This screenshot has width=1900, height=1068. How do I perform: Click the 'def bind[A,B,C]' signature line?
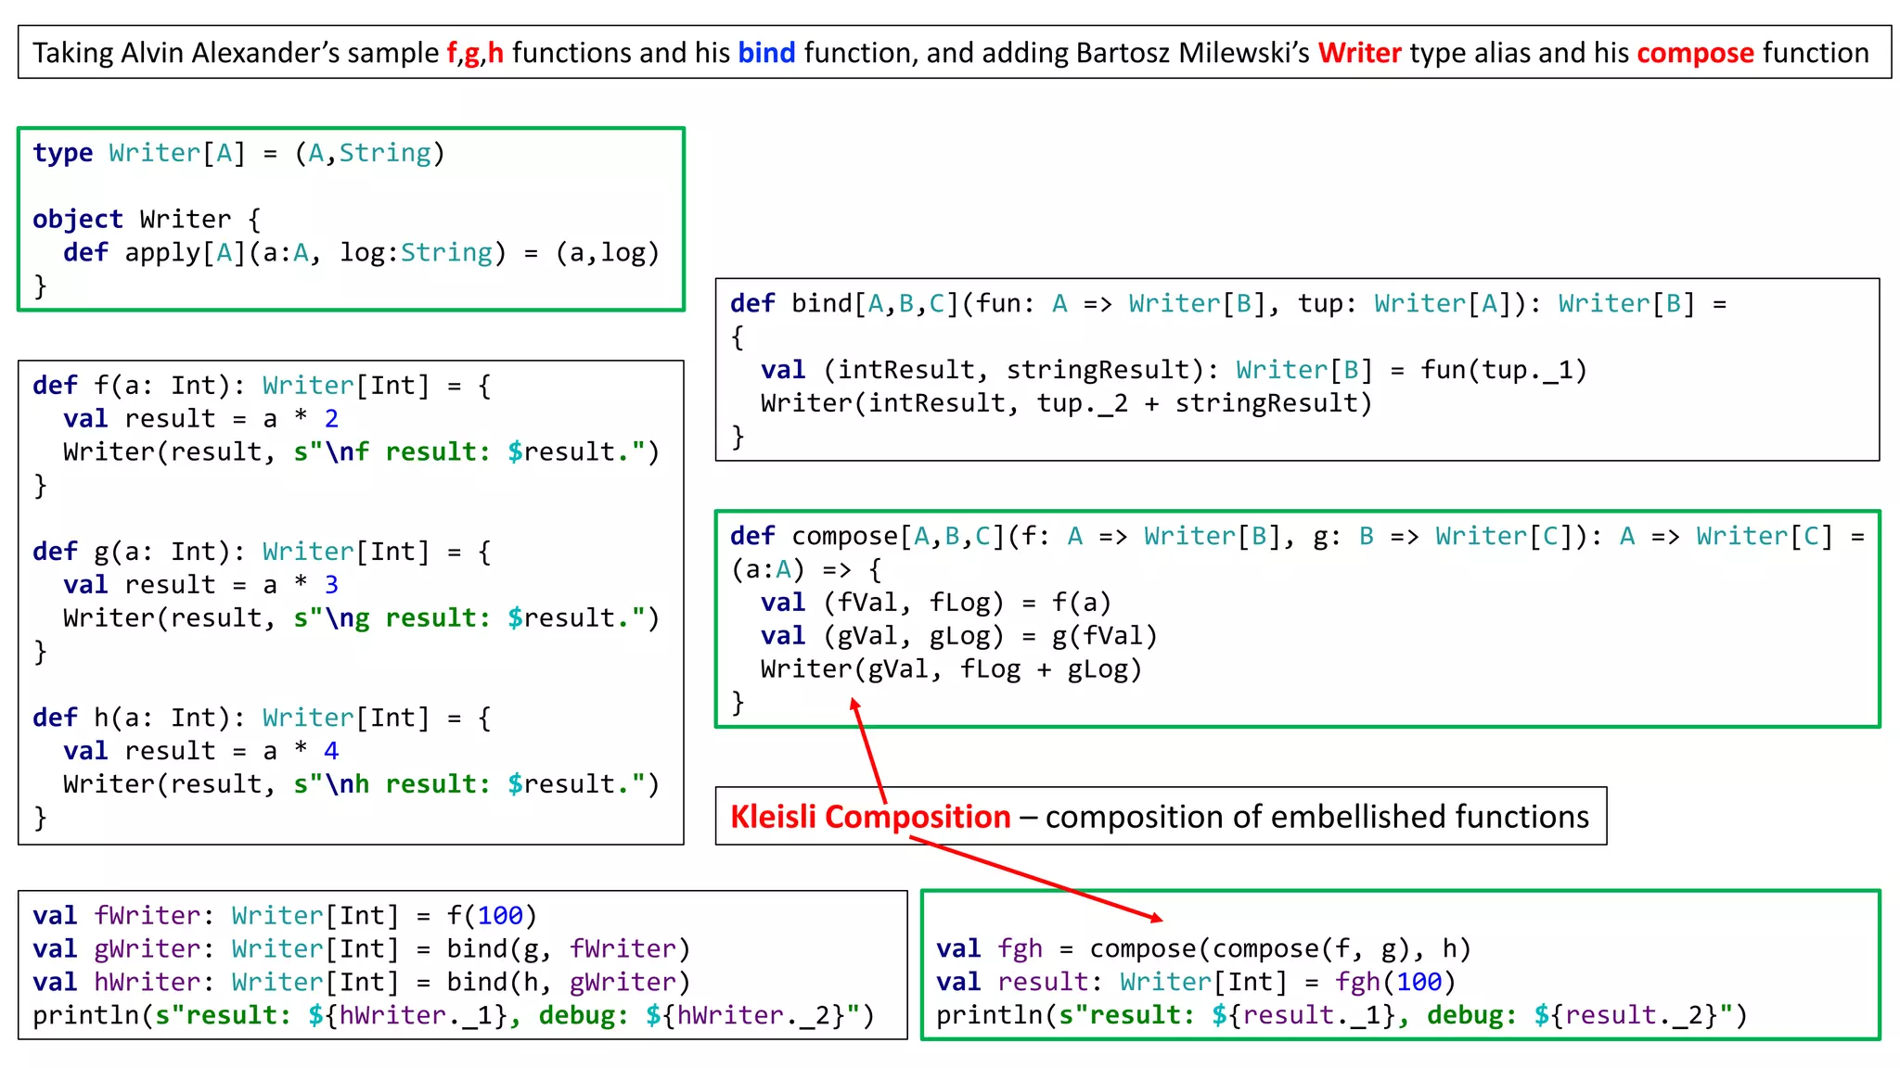tap(1227, 304)
